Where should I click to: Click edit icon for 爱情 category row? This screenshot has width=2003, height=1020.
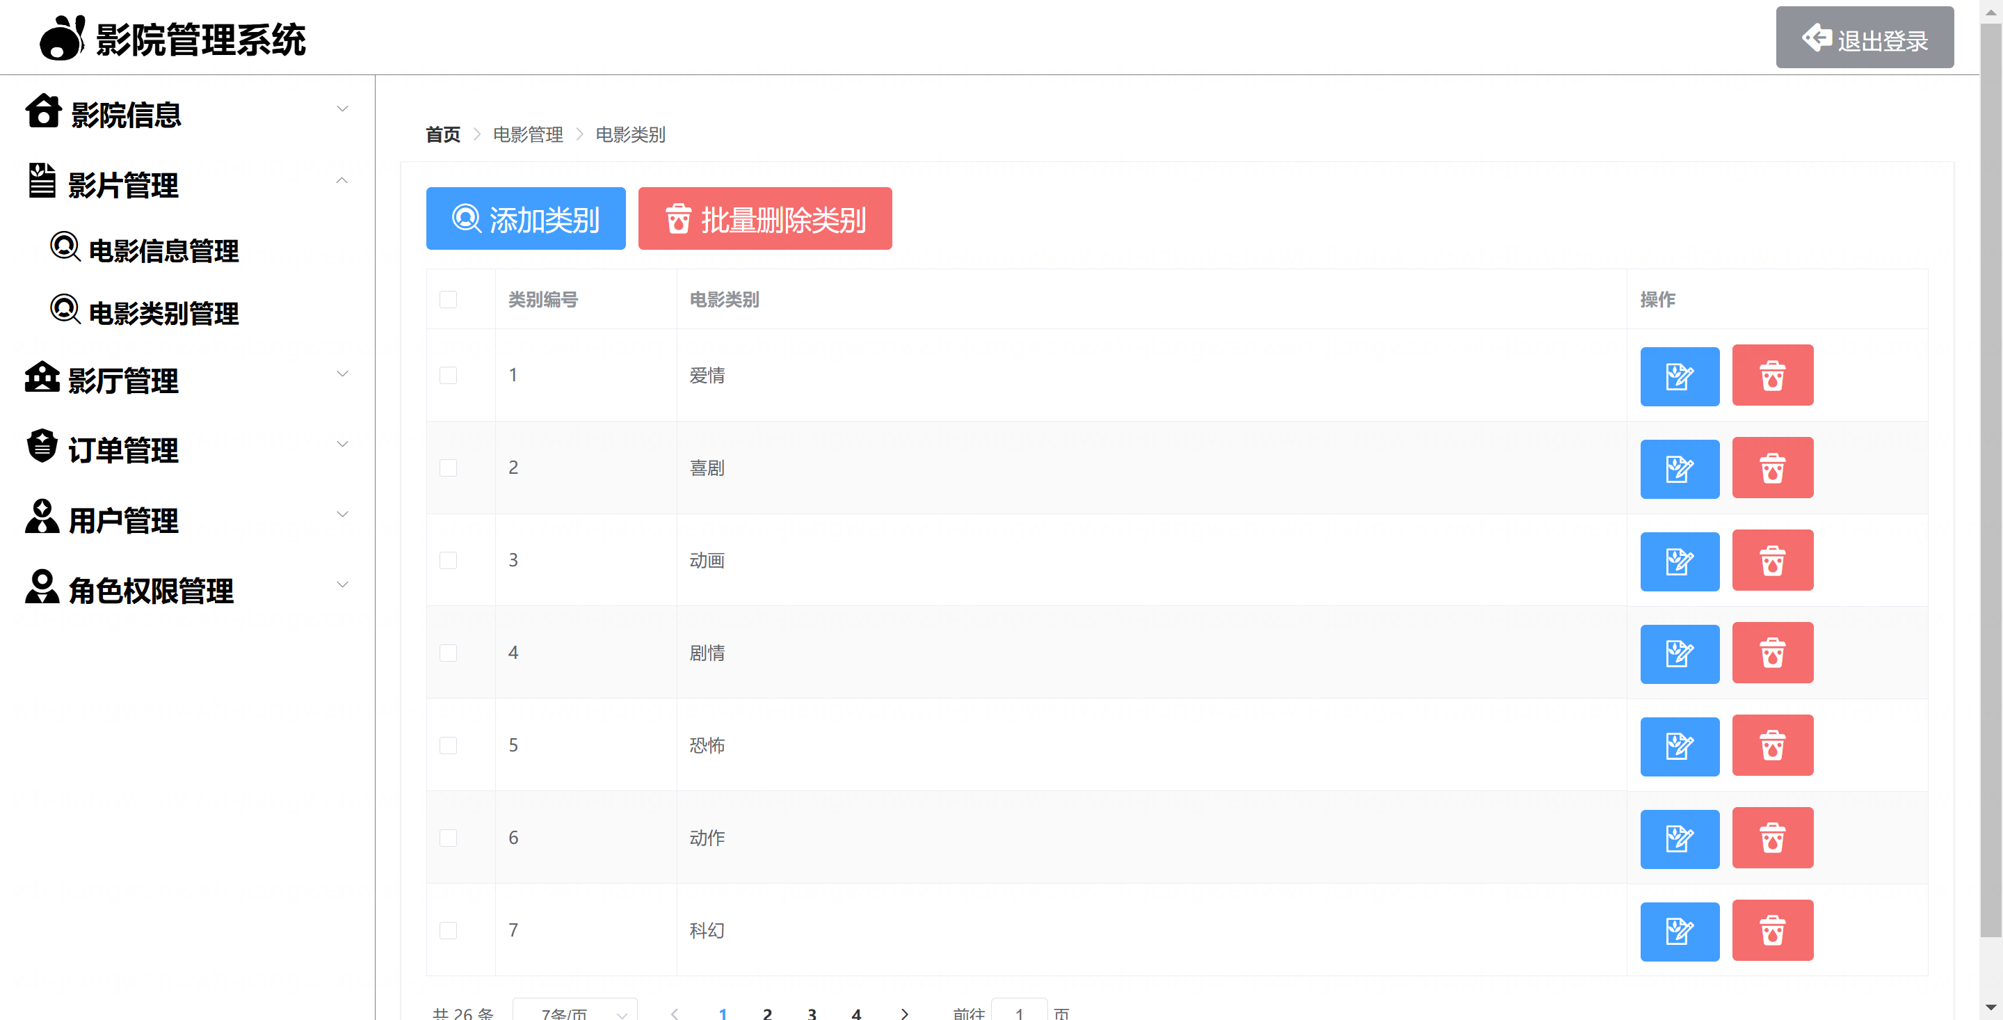1679,376
